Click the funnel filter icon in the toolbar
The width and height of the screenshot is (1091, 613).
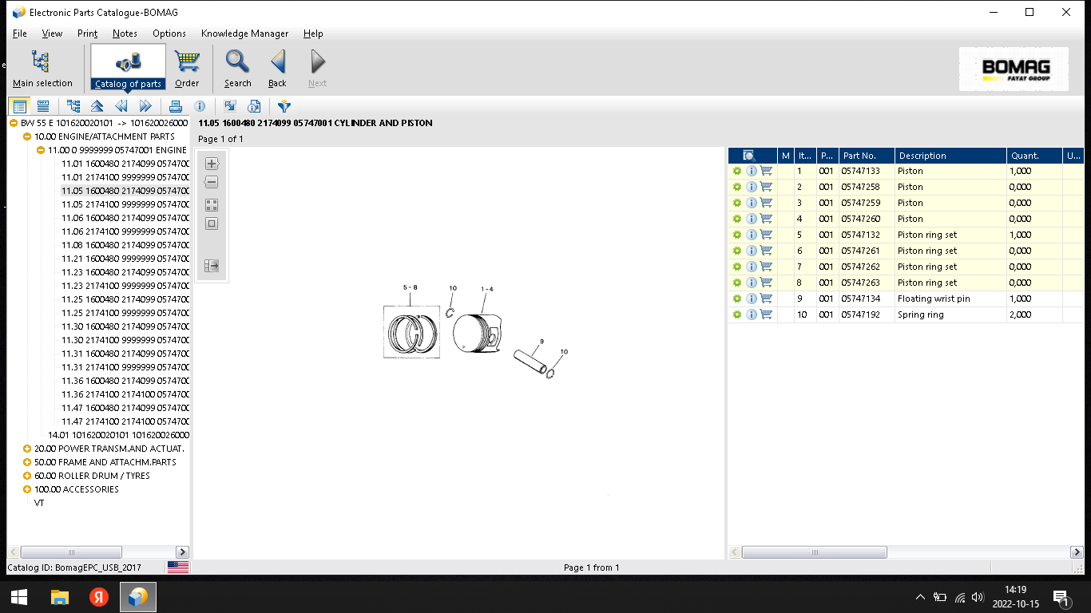pyautogui.click(x=284, y=106)
